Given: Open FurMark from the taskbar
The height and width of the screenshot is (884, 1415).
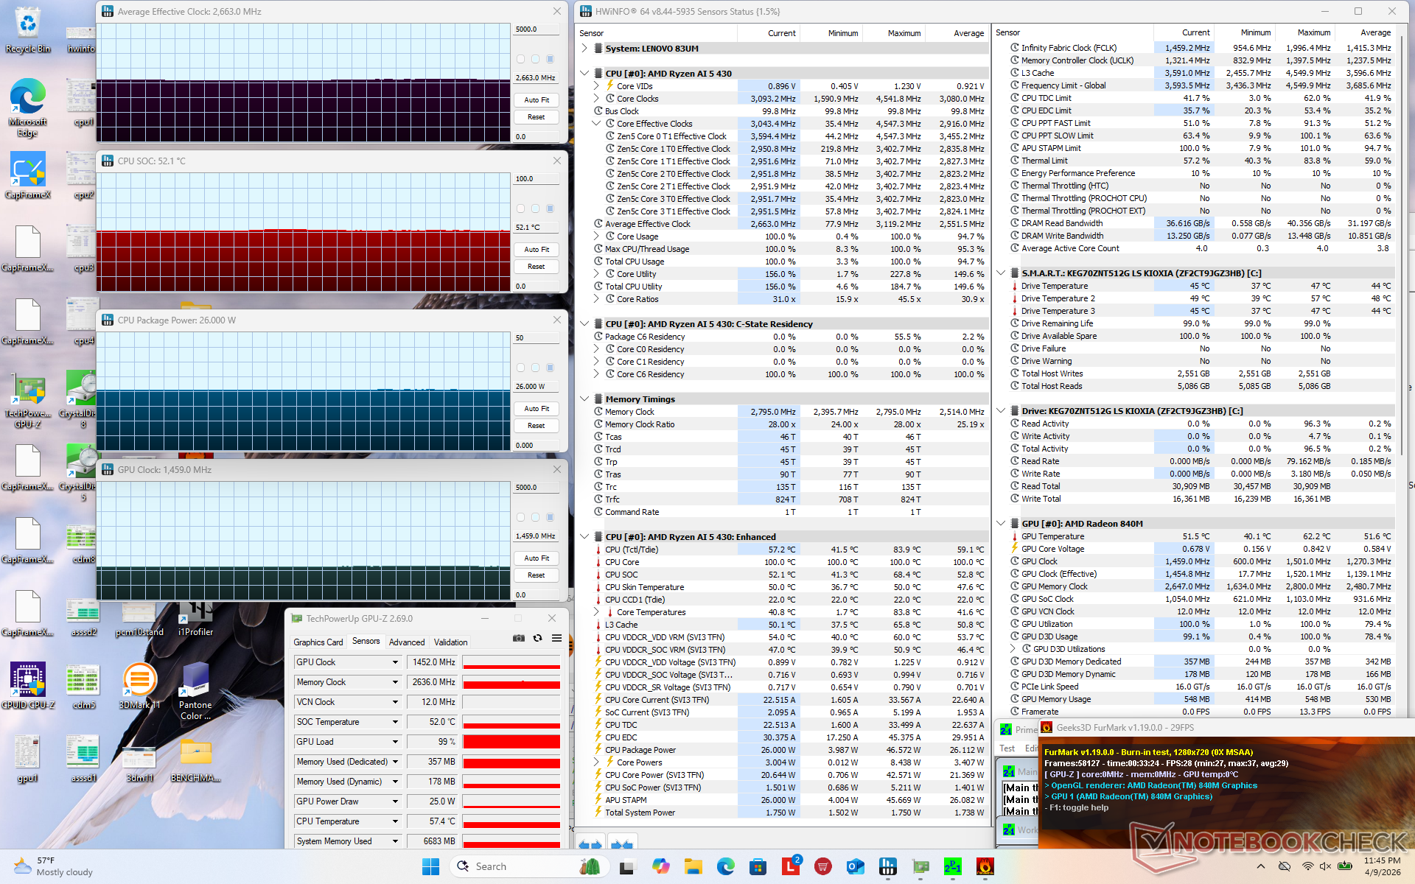Looking at the screenshot, I should (985, 866).
